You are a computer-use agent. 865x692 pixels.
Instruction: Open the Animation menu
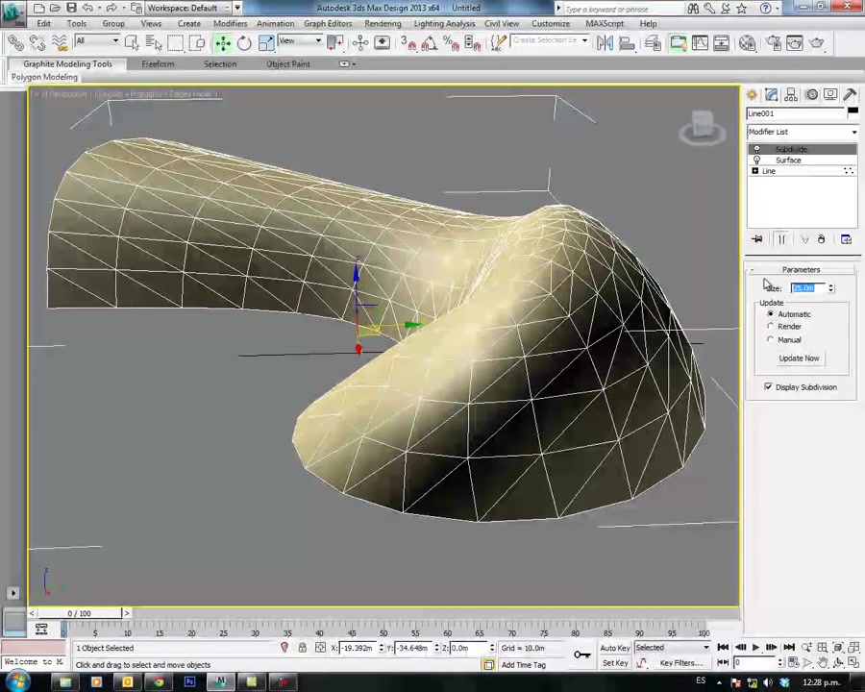pyautogui.click(x=275, y=23)
